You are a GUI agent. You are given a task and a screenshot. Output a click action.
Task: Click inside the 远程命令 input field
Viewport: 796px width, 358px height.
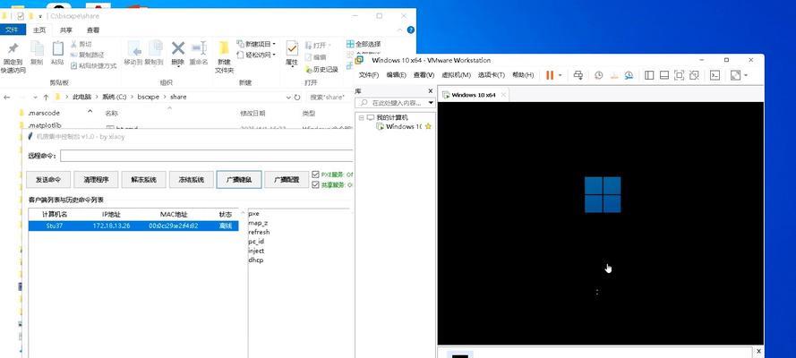207,156
